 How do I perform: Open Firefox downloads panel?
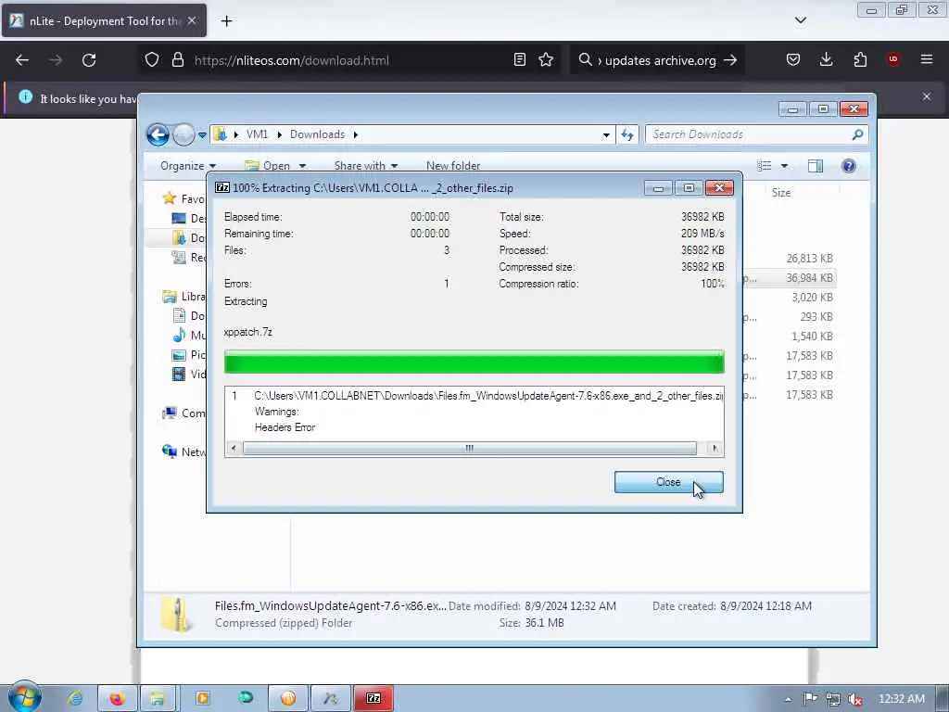826,60
